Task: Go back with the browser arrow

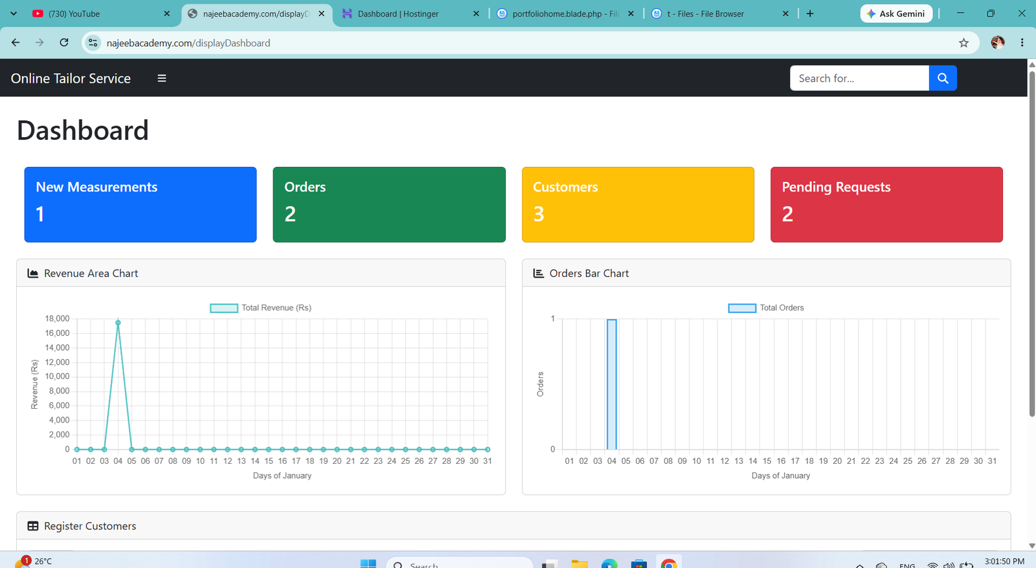Action: [16, 43]
